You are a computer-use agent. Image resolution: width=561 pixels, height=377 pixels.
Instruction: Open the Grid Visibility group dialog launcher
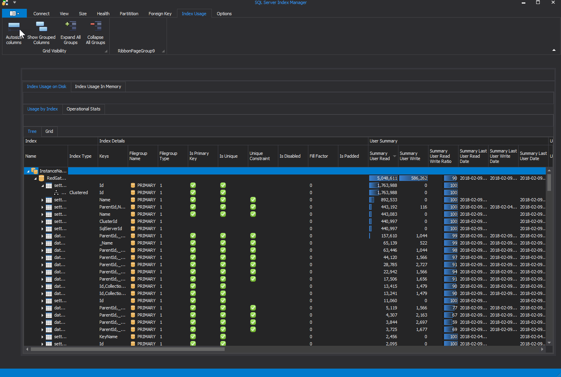(x=106, y=51)
